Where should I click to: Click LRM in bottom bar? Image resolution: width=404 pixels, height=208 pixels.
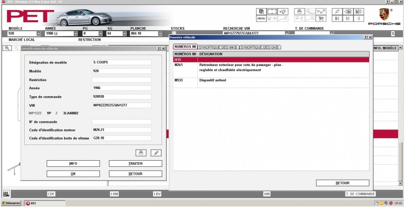pyautogui.click(x=114, y=194)
